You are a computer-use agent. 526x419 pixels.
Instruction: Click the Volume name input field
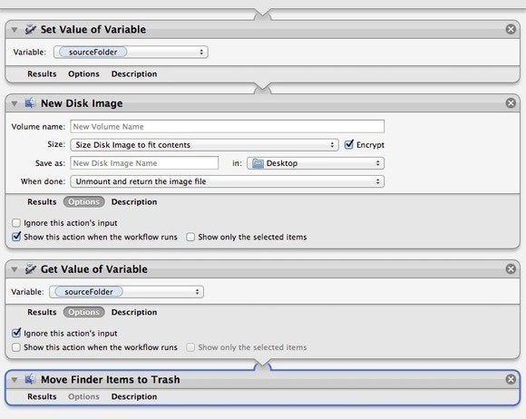(x=227, y=126)
